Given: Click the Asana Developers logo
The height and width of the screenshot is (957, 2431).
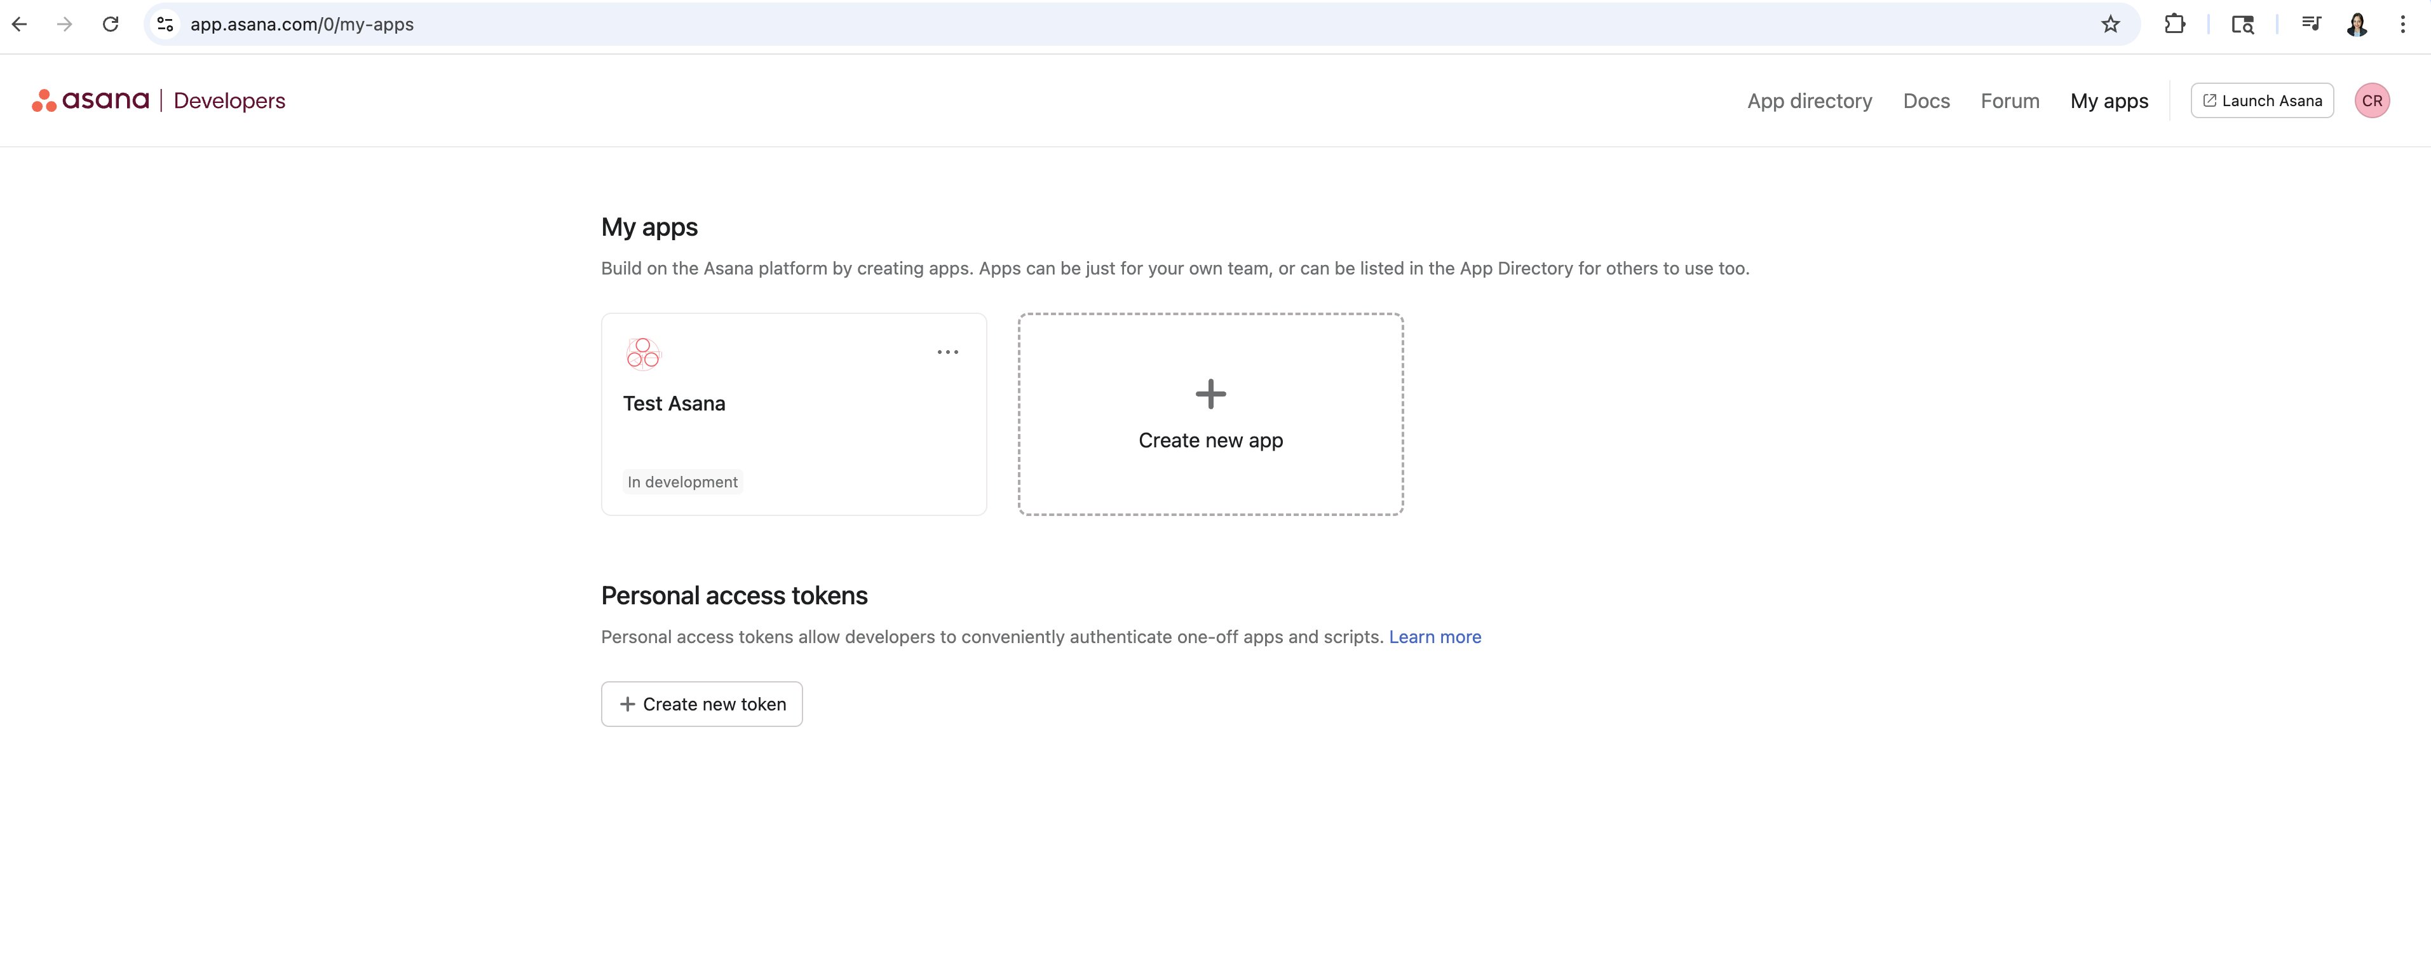Looking at the screenshot, I should click(x=159, y=100).
